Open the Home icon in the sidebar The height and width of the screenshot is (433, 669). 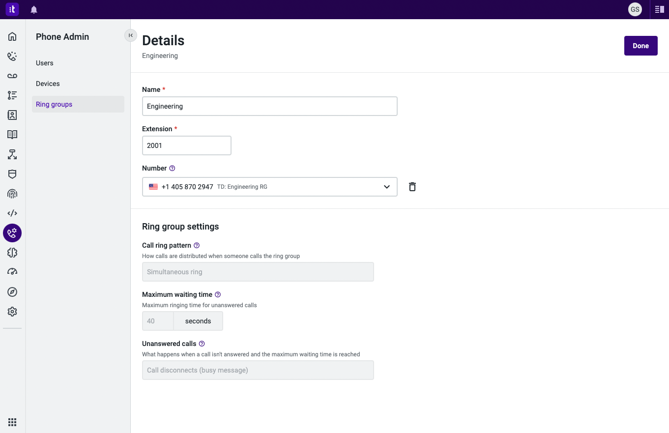[12, 36]
